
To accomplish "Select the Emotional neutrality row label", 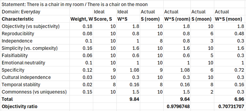I will [35, 63].
